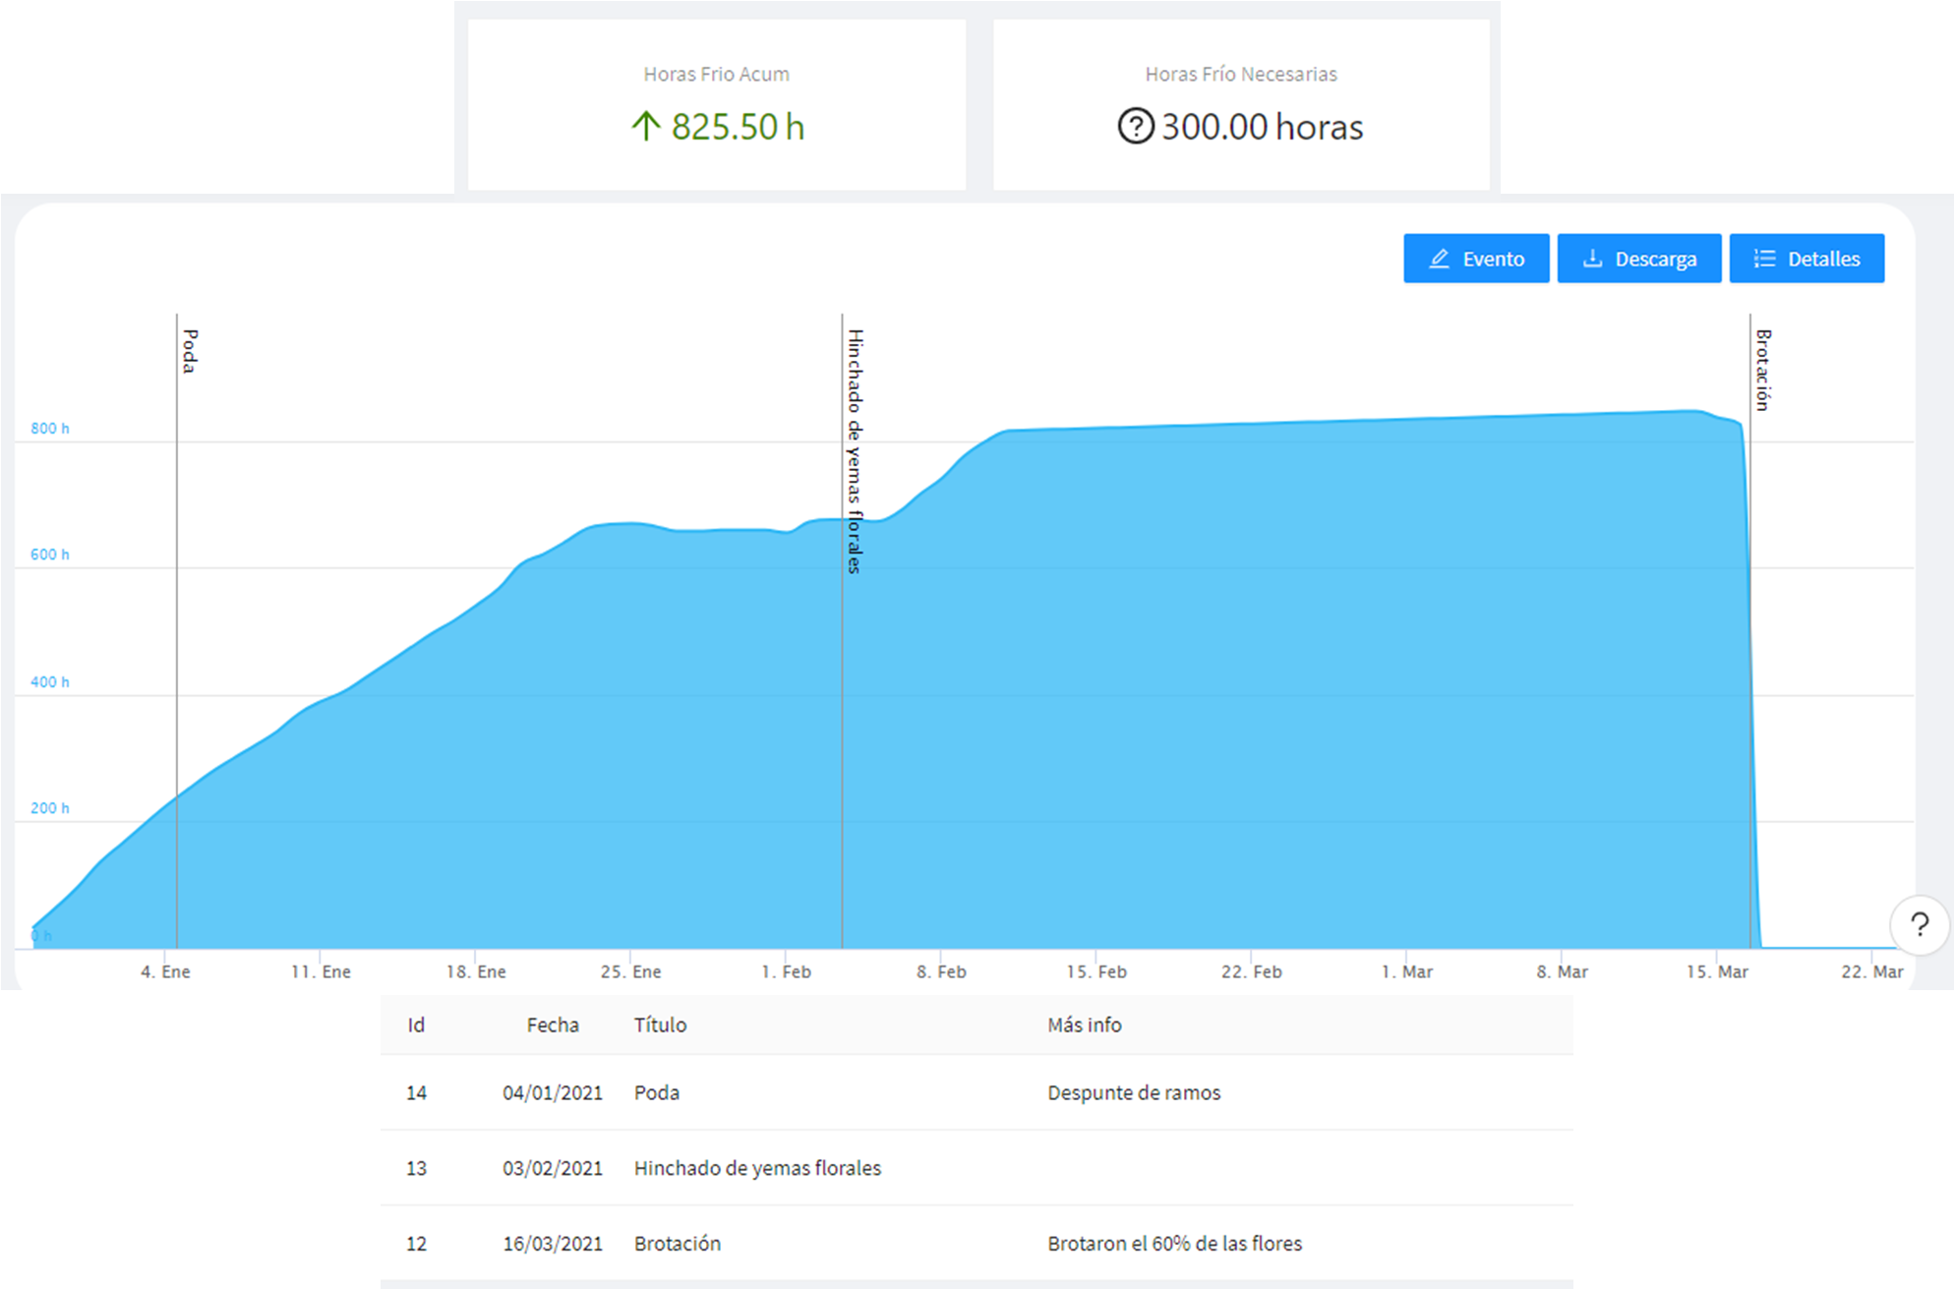The image size is (1955, 1290).
Task: Click the Más info column header
Action: [x=1084, y=1025]
